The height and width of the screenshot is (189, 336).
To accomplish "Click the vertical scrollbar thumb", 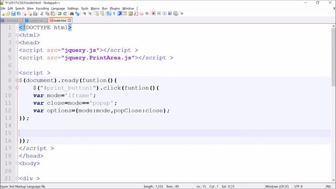I will [333, 57].
